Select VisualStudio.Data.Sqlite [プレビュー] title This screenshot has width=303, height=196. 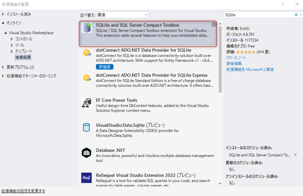130,125
